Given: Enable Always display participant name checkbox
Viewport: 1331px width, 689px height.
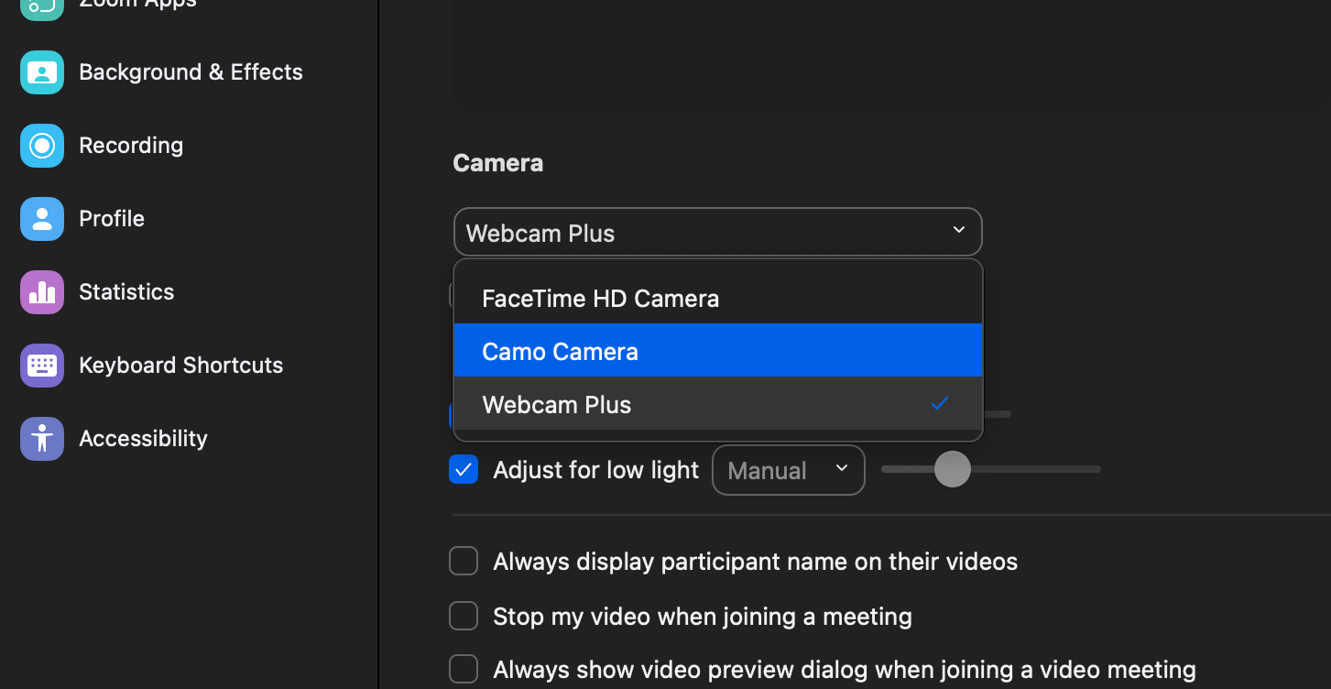Looking at the screenshot, I should [x=464, y=562].
